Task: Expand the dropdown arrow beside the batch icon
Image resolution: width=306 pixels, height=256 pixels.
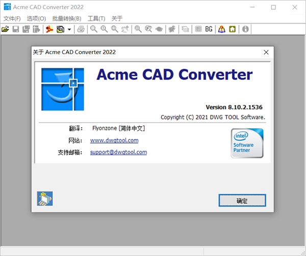Action: pos(69,30)
